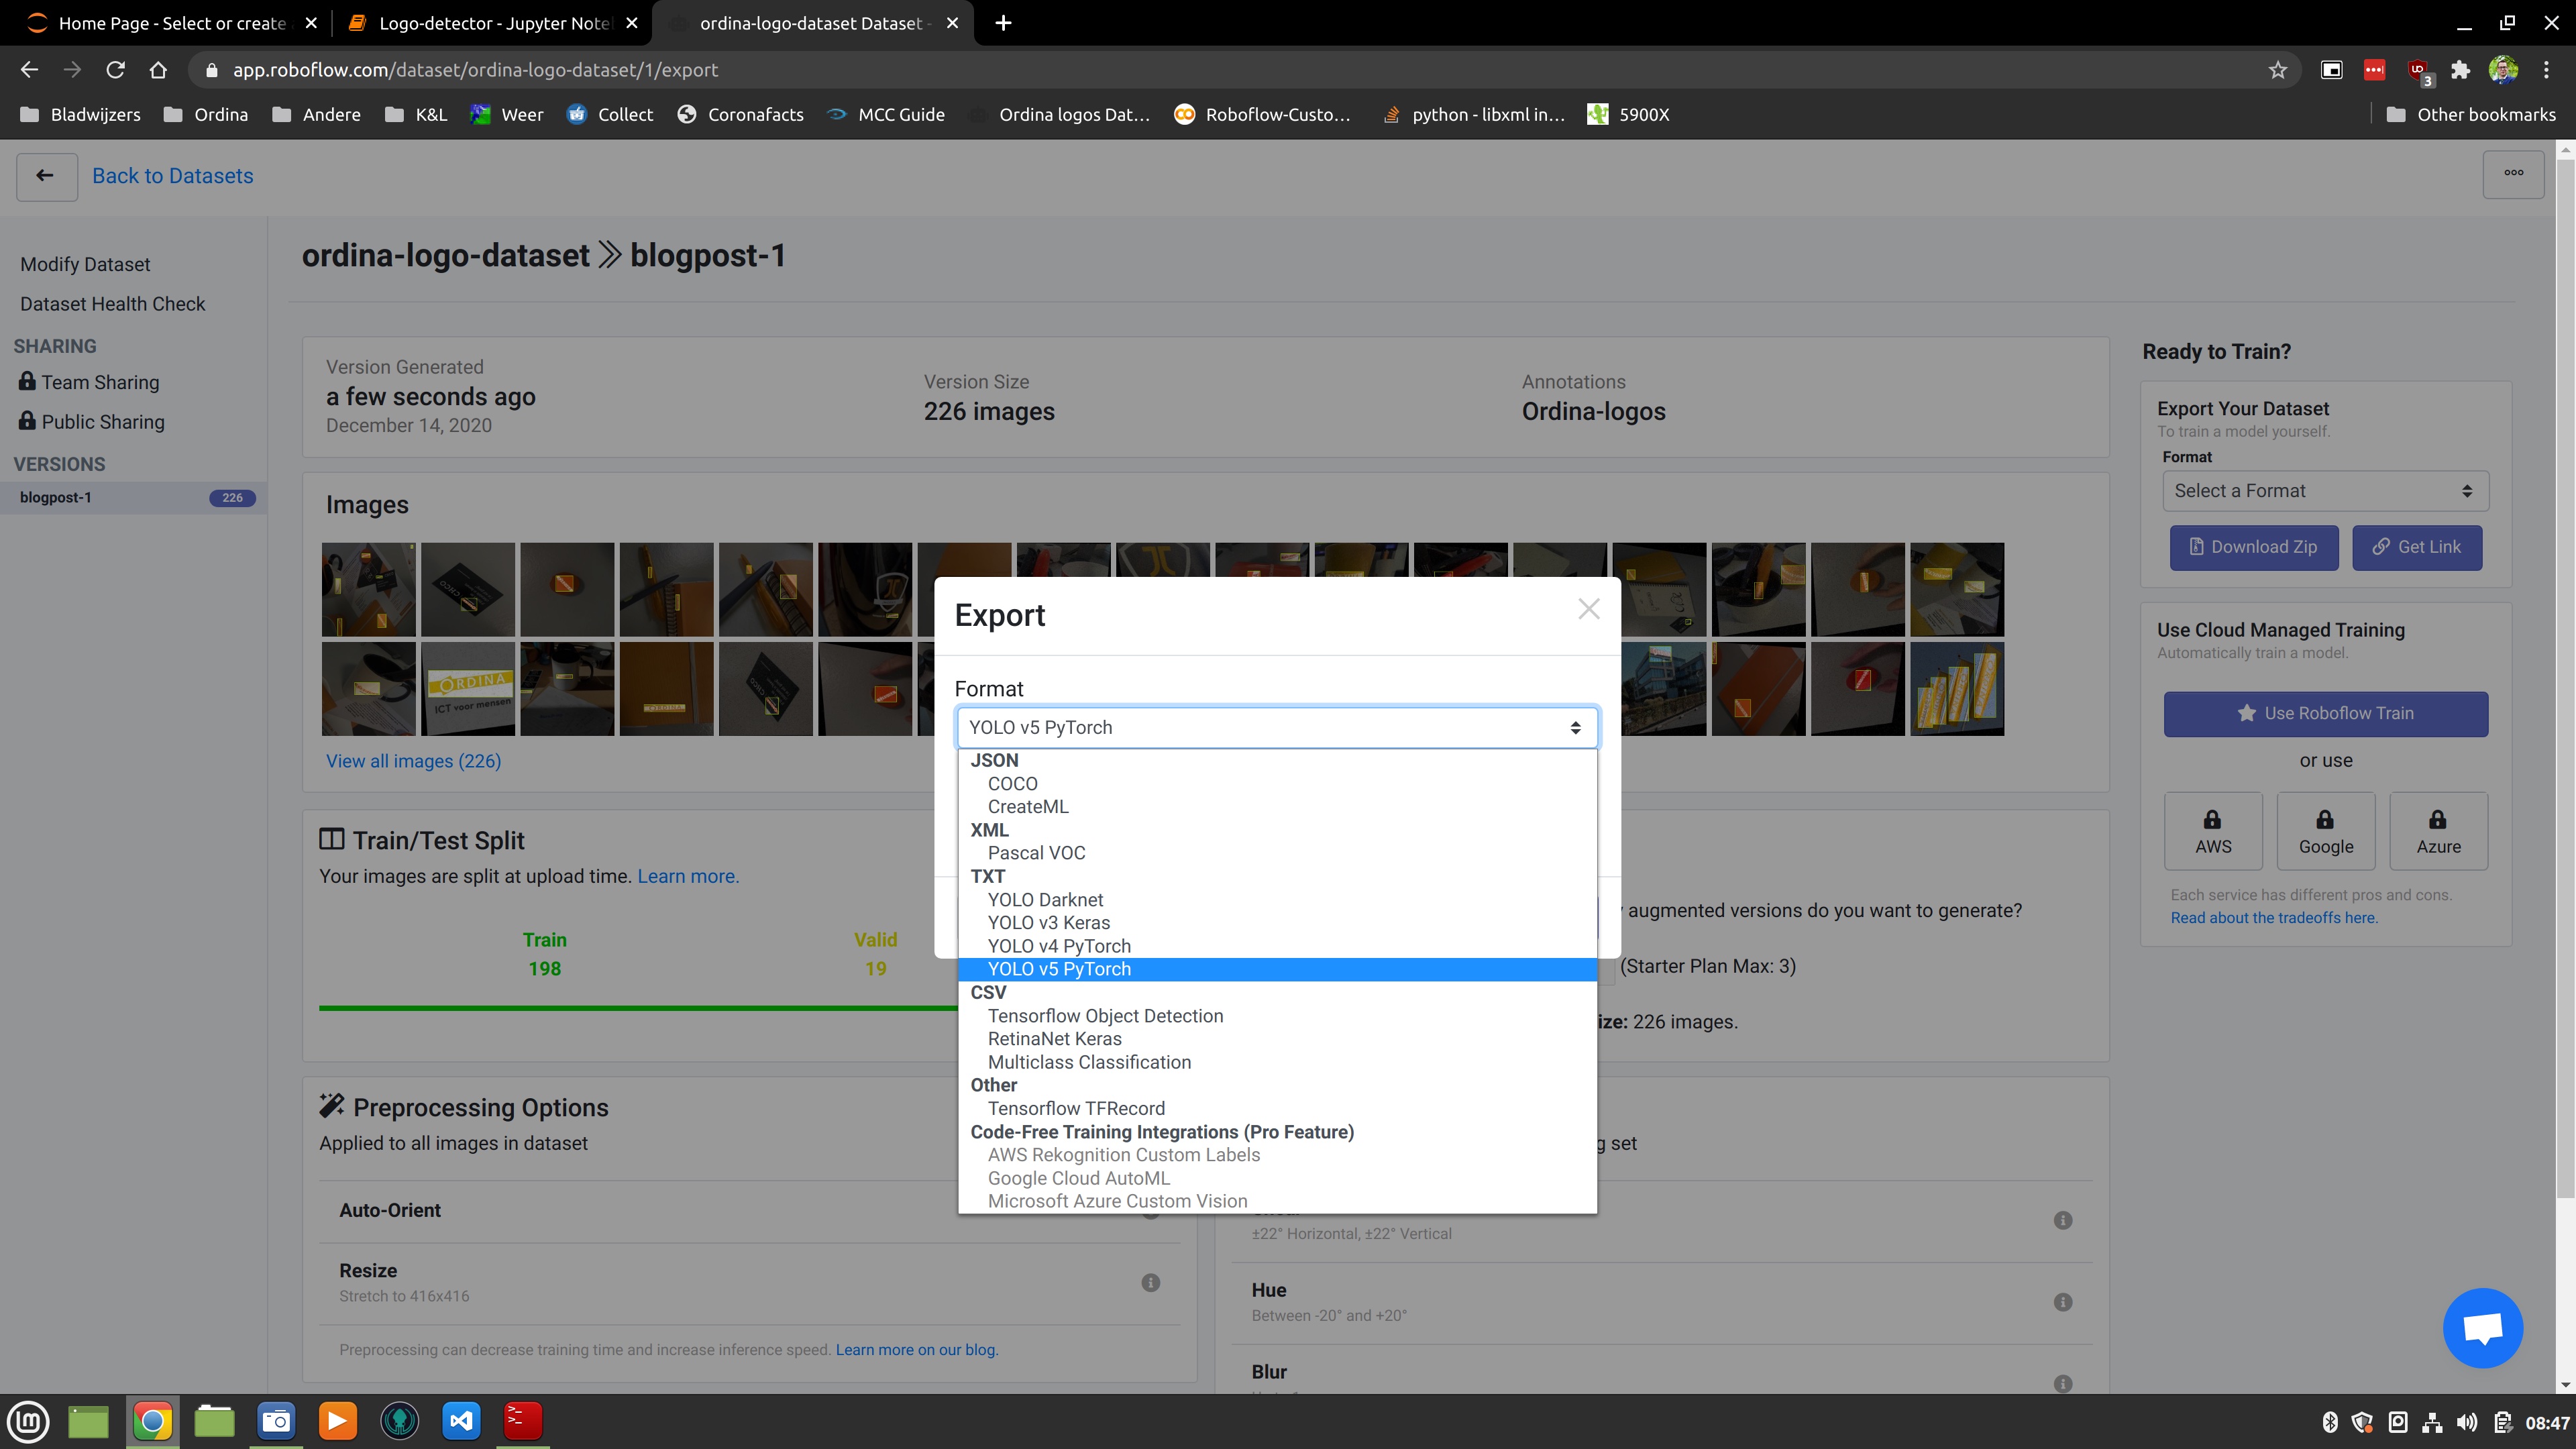The width and height of the screenshot is (2576, 1449).
Task: Choose Tensorflow Object Detection format
Action: (1277, 1016)
